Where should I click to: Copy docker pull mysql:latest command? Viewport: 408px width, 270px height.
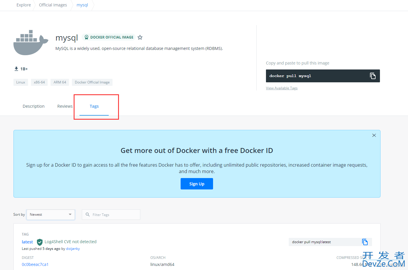coord(365,242)
